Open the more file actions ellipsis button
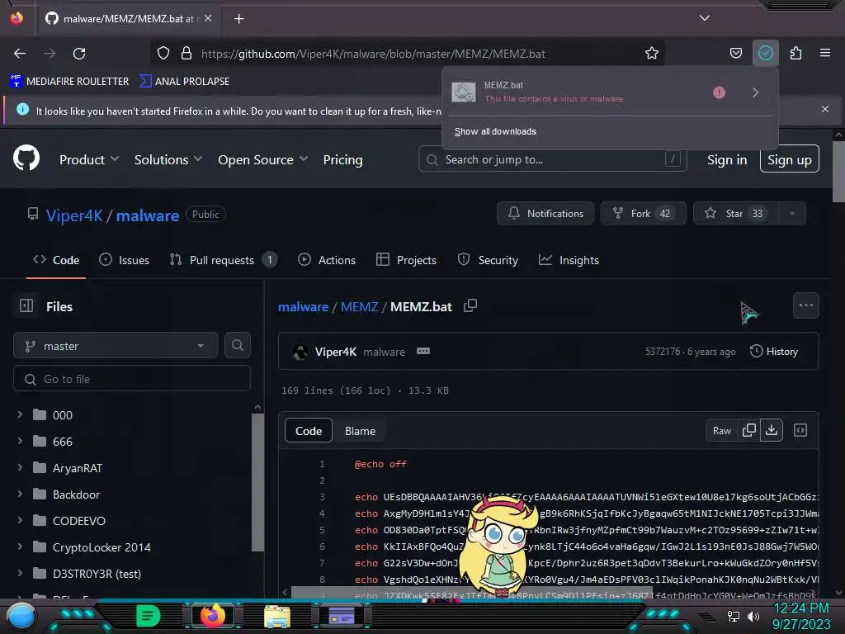This screenshot has width=845, height=634. coord(805,305)
